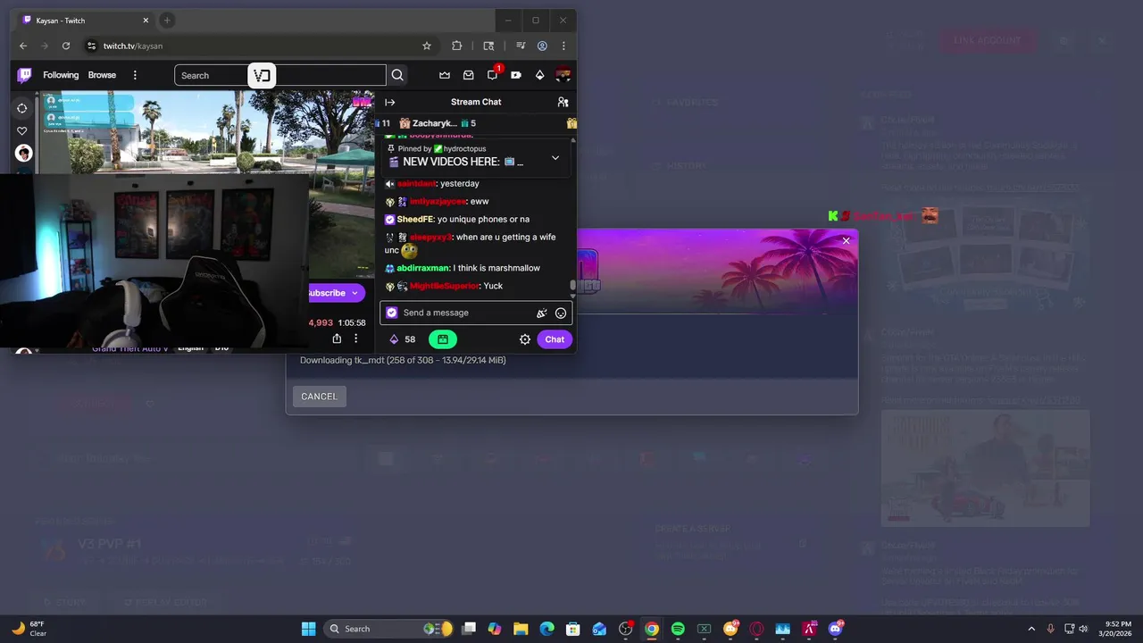Open the Subscribe button dropdown
The width and height of the screenshot is (1143, 643).
355,293
